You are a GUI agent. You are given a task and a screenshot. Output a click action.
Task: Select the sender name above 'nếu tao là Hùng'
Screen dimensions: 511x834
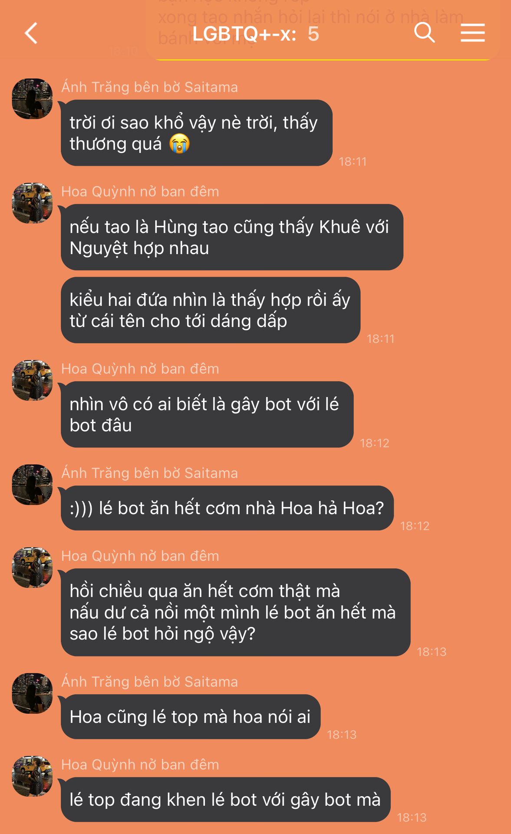tap(140, 192)
